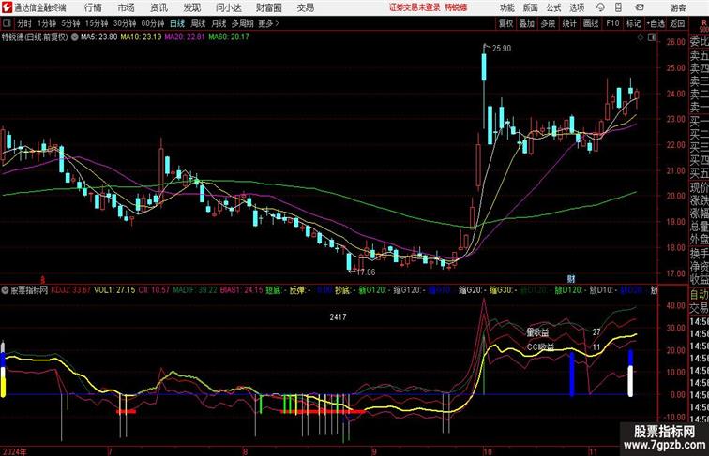Image resolution: width=709 pixels, height=456 pixels.
Task: Switch to the 60分钟 period tab
Action: pos(153,23)
